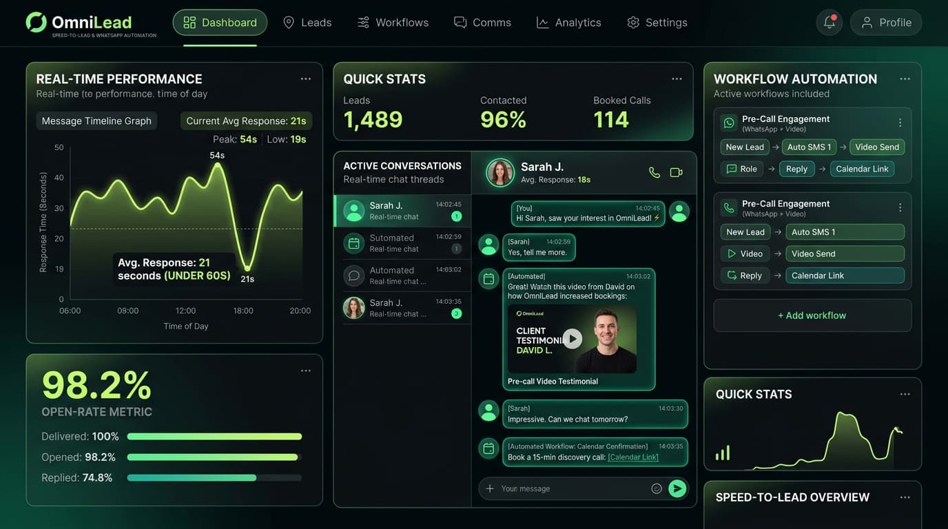This screenshot has height=529, width=948.
Task: Click the WhatsApp icon in first workflow
Action: 728,123
